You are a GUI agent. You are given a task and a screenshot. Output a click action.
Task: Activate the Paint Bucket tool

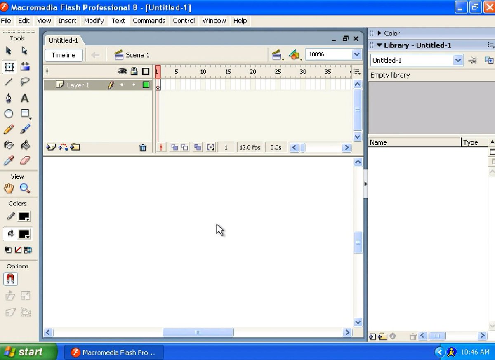pos(25,145)
